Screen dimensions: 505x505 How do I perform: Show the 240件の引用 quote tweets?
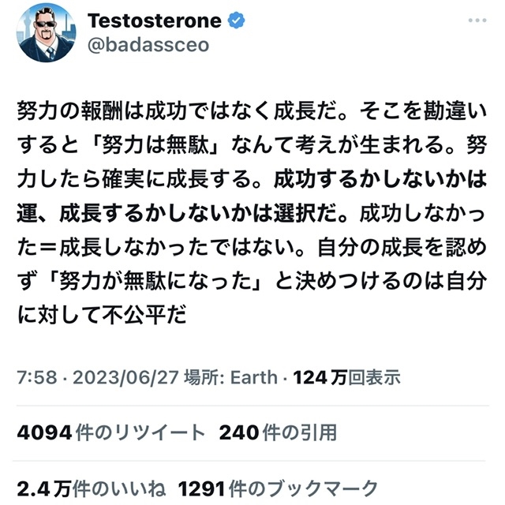pos(278,432)
